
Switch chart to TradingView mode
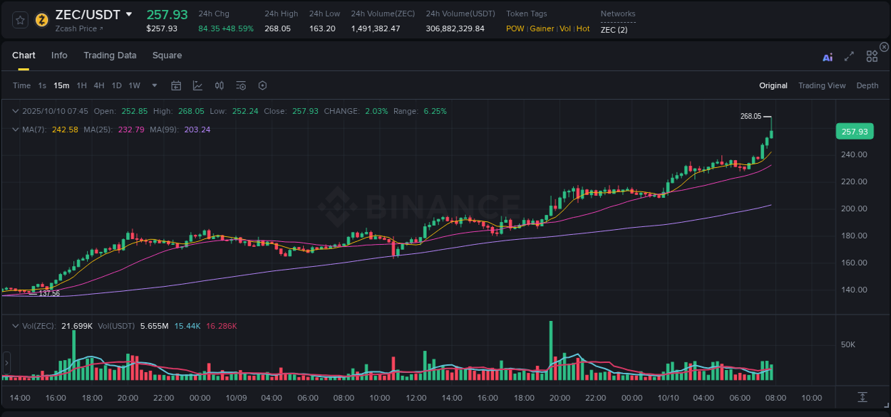[x=822, y=85]
